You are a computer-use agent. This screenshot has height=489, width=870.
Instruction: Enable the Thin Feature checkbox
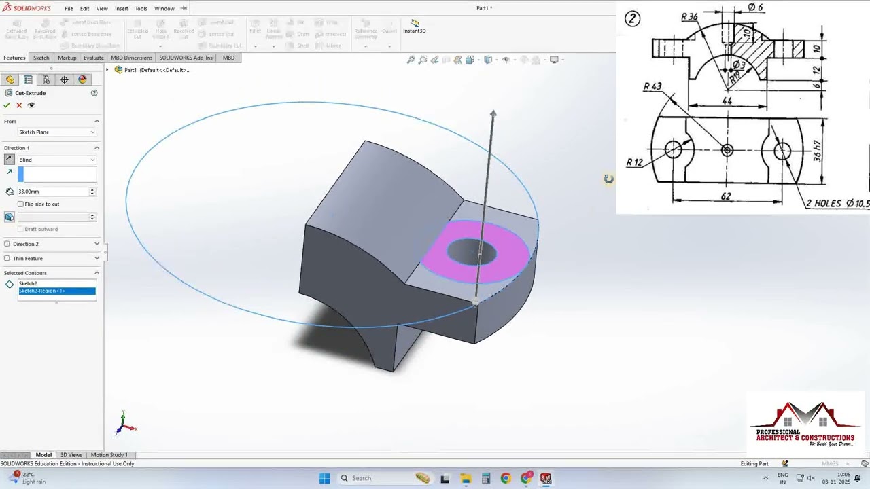pyautogui.click(x=7, y=259)
